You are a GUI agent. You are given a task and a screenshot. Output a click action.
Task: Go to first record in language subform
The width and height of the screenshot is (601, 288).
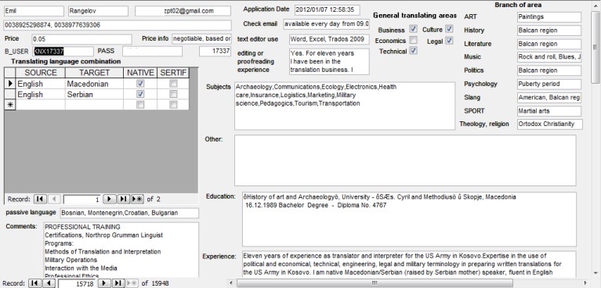click(40, 199)
